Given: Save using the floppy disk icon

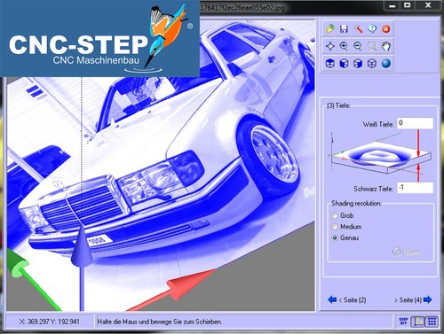Looking at the screenshot, I should [x=344, y=28].
